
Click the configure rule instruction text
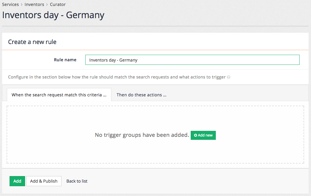pyautogui.click(x=116, y=77)
